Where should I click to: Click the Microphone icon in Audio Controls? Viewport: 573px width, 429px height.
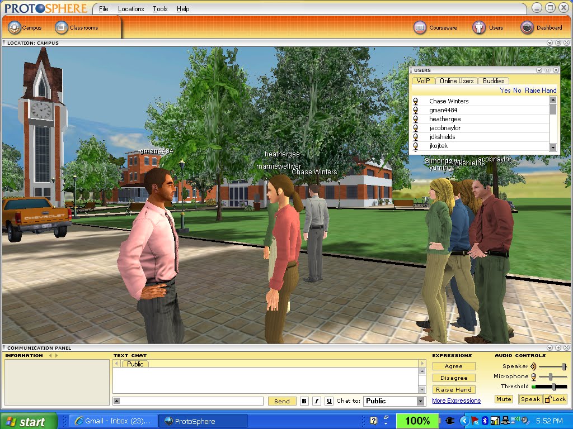(x=533, y=376)
